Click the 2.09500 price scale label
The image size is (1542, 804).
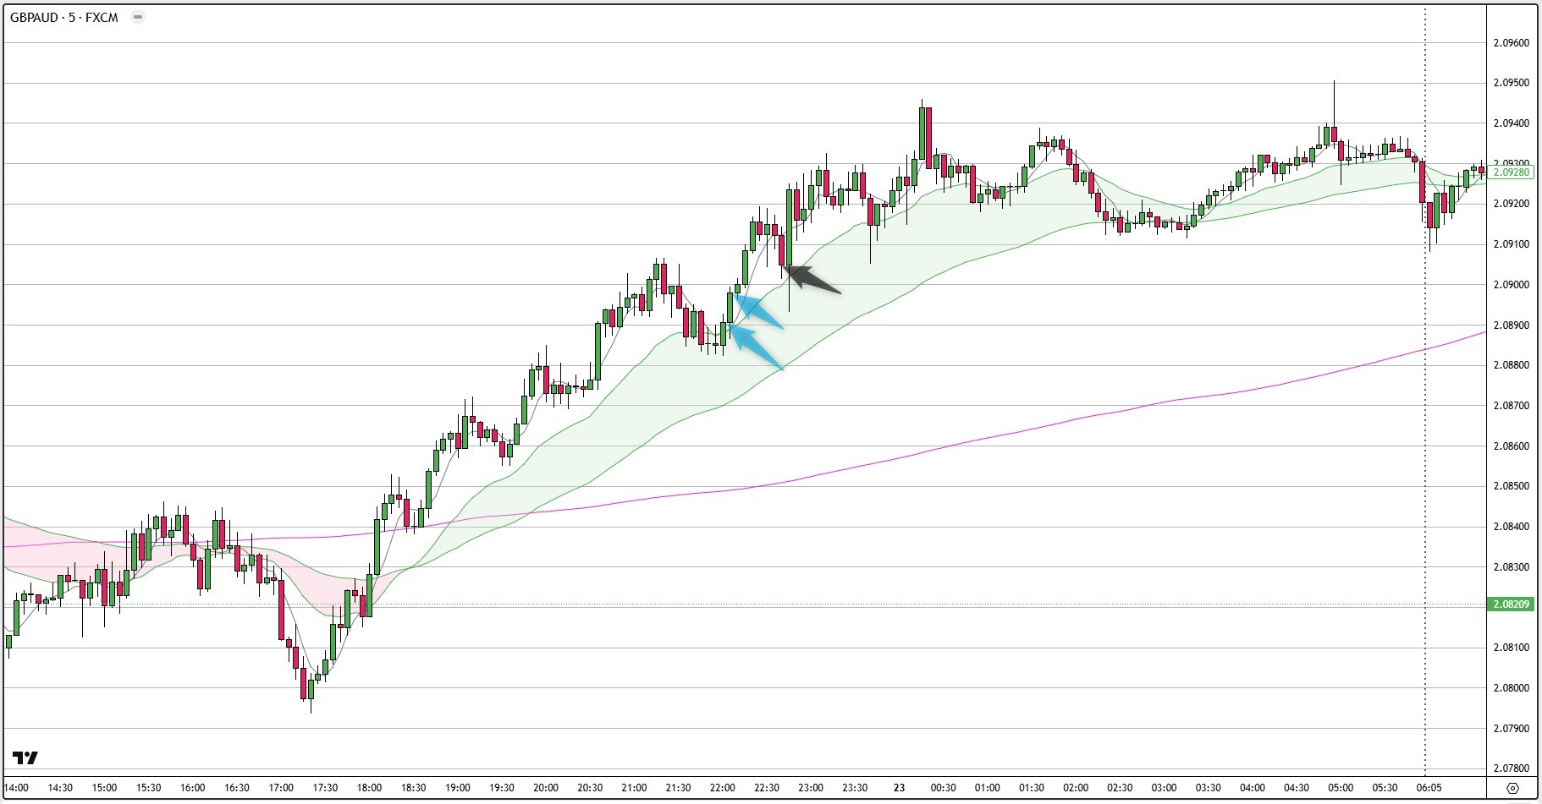(1511, 83)
